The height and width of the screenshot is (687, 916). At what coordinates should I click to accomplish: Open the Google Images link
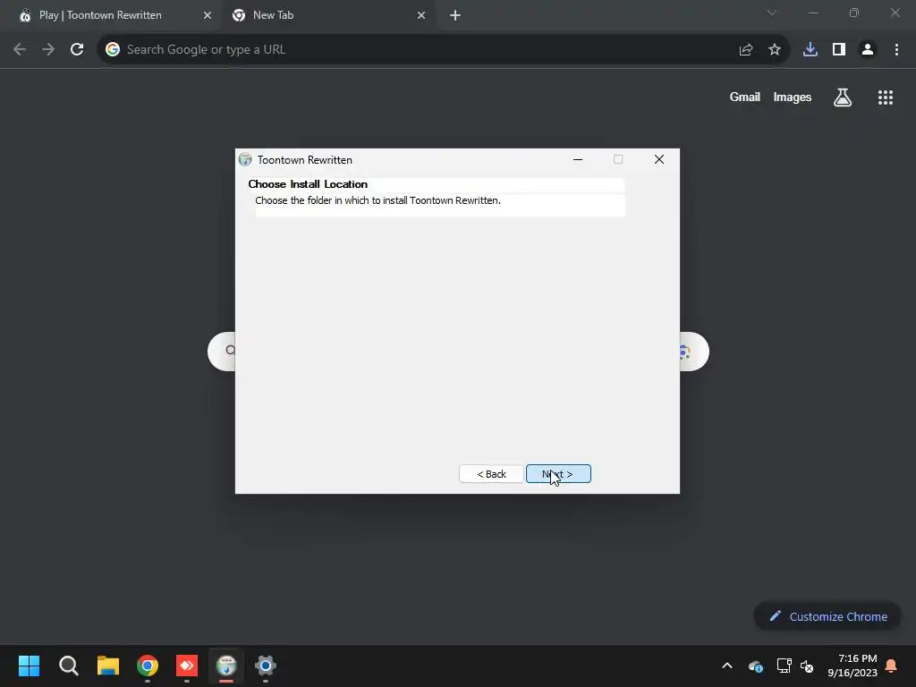793,97
